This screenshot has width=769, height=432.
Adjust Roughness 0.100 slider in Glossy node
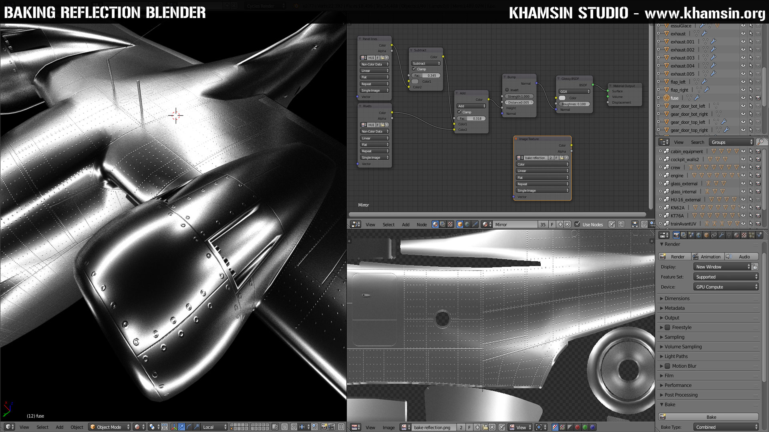point(574,104)
